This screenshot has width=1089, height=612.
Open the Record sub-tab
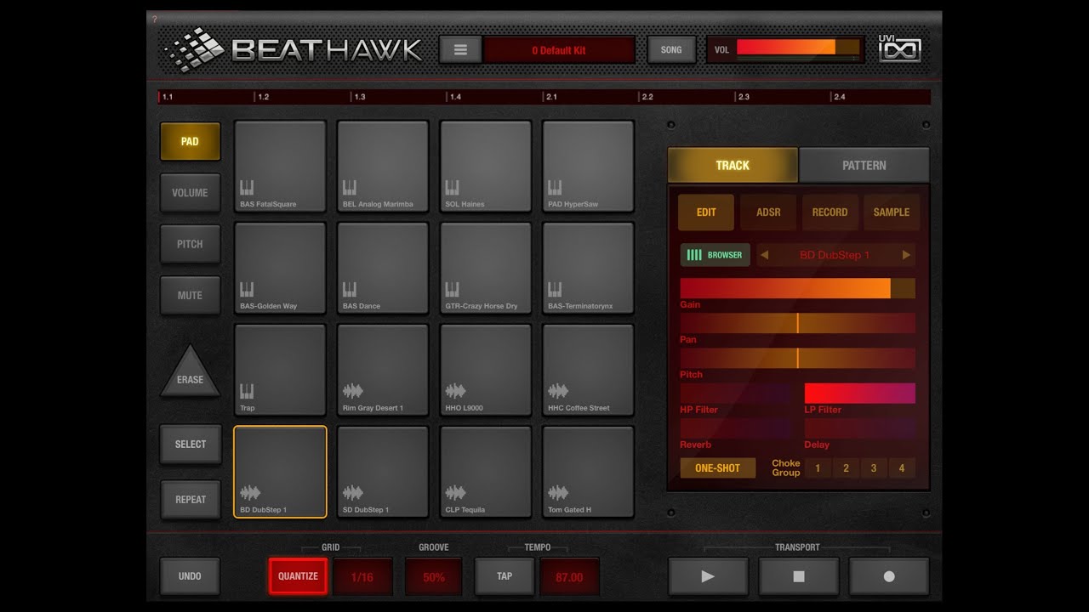[830, 212]
